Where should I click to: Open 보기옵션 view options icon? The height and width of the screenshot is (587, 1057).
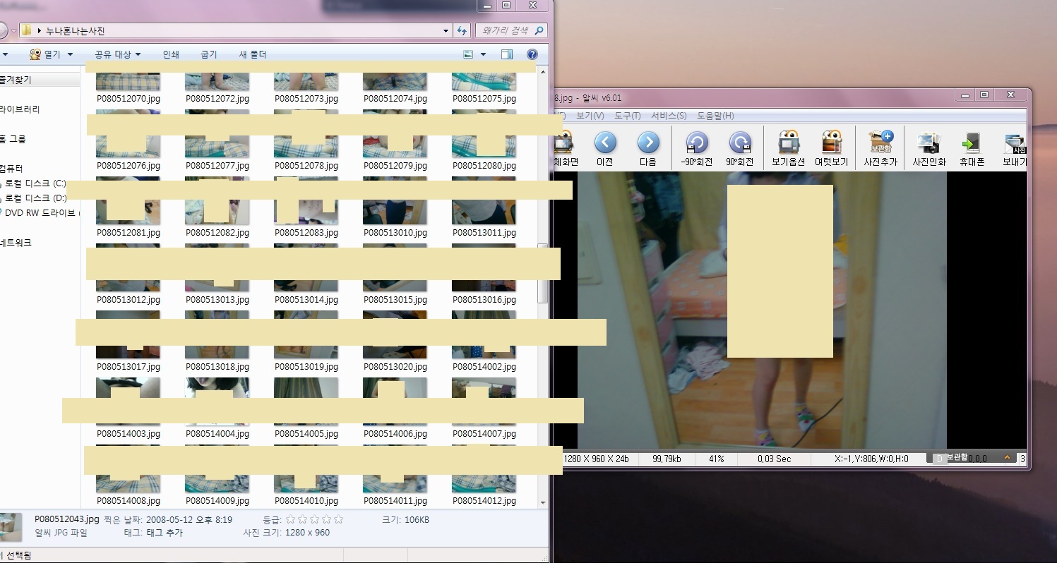788,143
